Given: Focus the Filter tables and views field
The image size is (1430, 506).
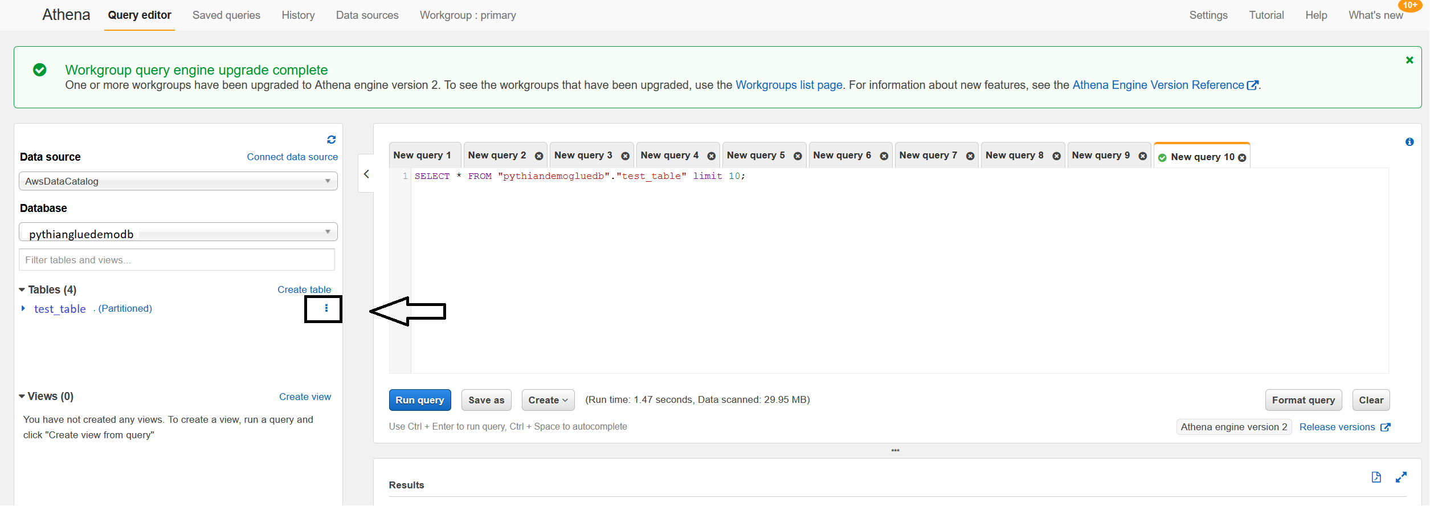Looking at the screenshot, I should (x=177, y=260).
